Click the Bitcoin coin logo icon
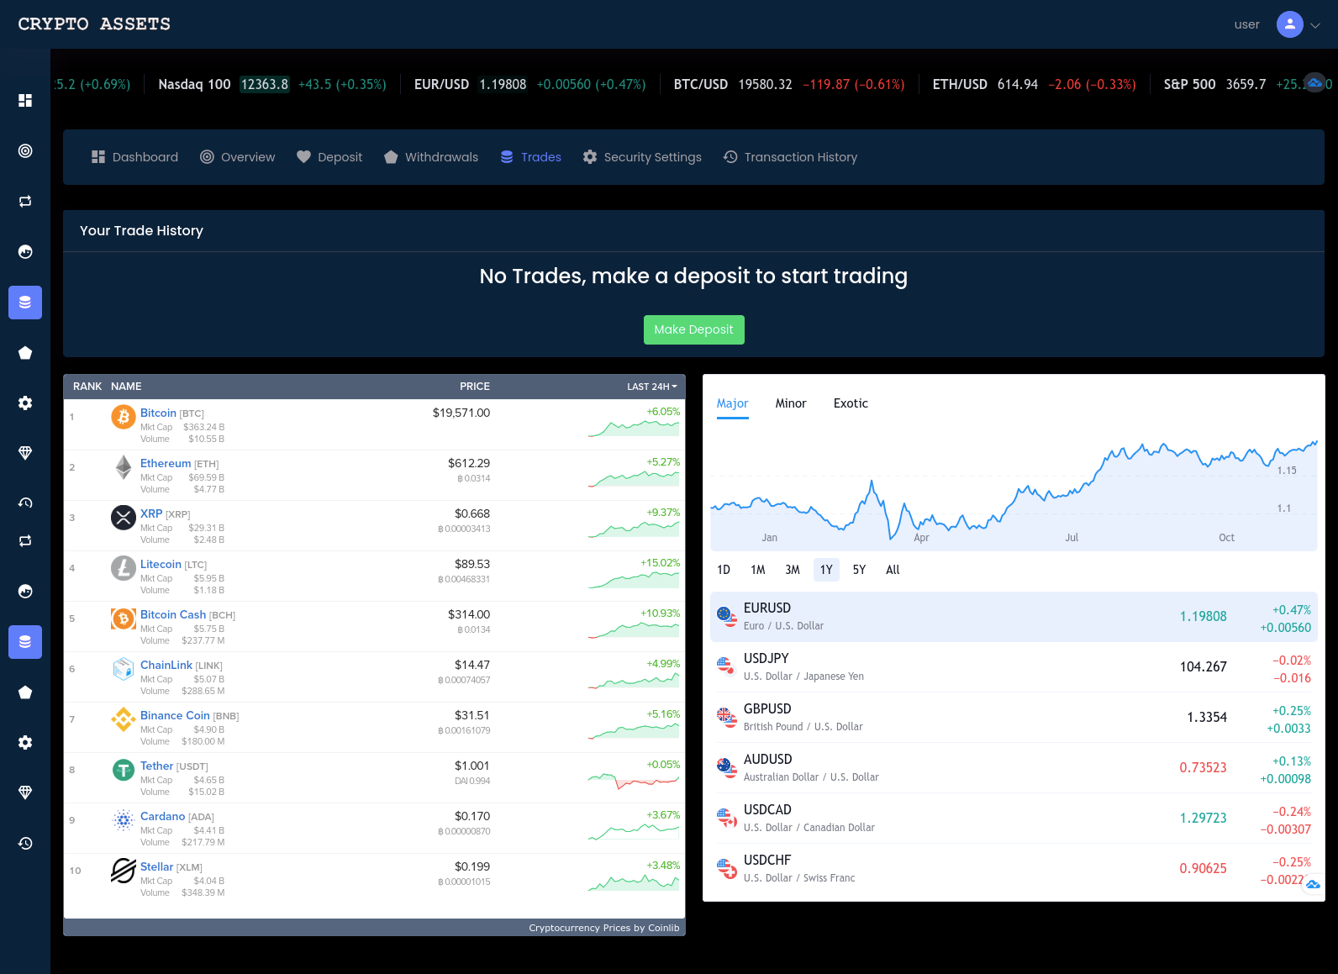The width and height of the screenshot is (1338, 974). coord(124,417)
